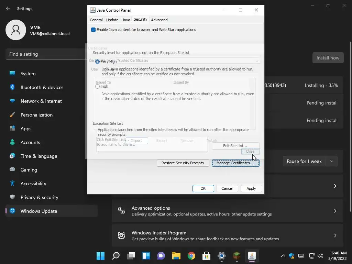Open Widgets from the taskbar

tap(146, 256)
